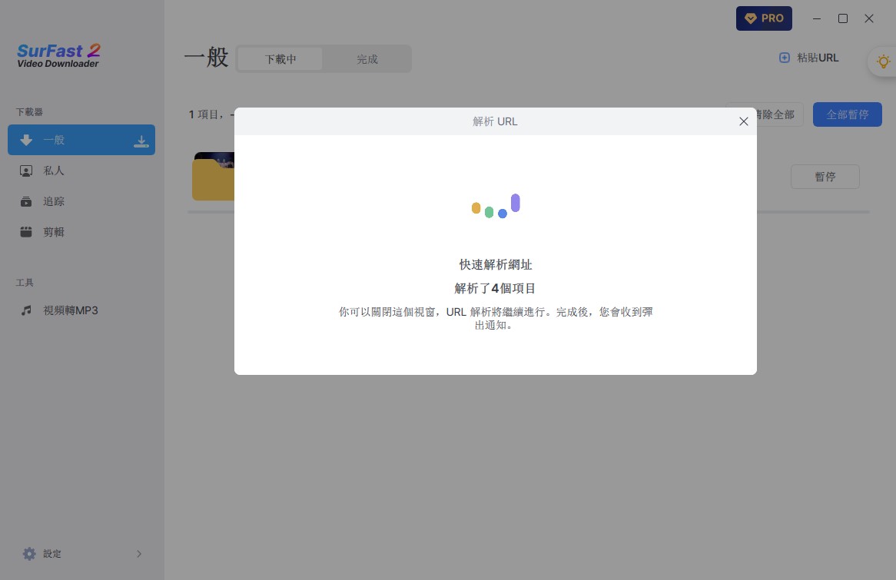Open the PRO upgrade button
896x580 pixels.
coord(764,18)
